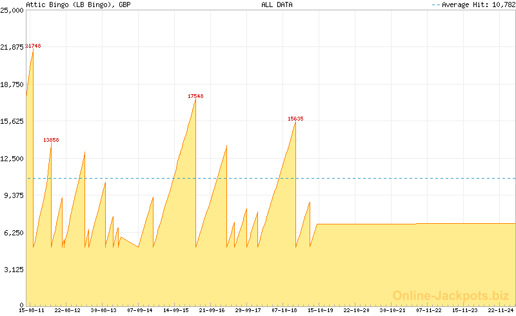Click the 15-08-11 date on x-axis
This screenshot has height=316, width=516.
pos(32,310)
